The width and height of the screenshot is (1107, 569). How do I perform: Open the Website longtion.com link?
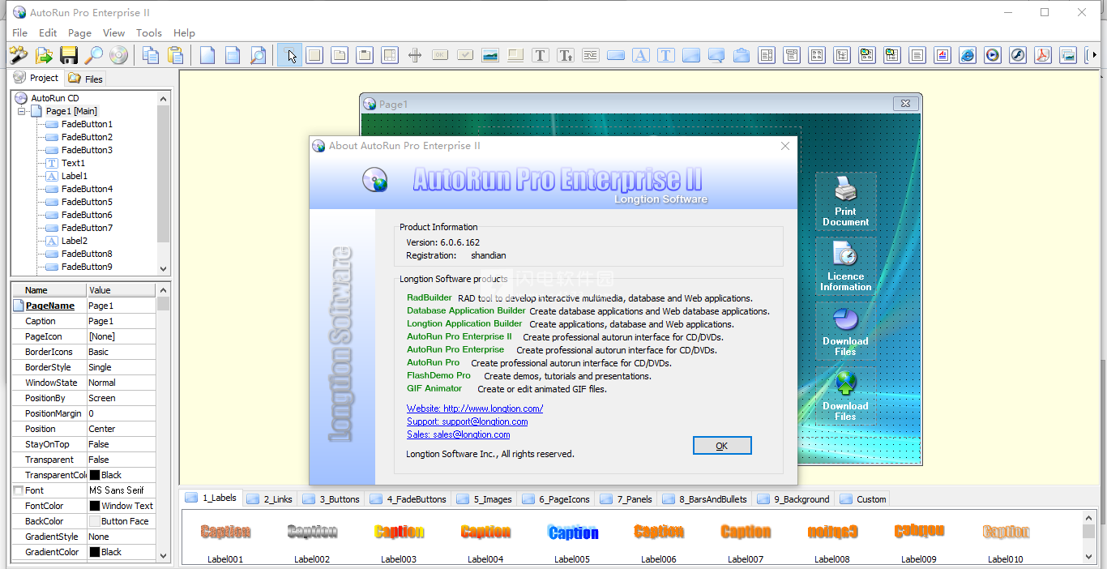(475, 409)
